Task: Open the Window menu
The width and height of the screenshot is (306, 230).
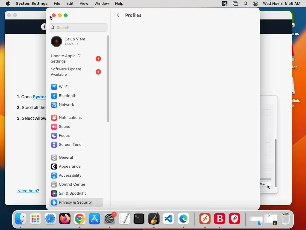Action: pos(102,4)
